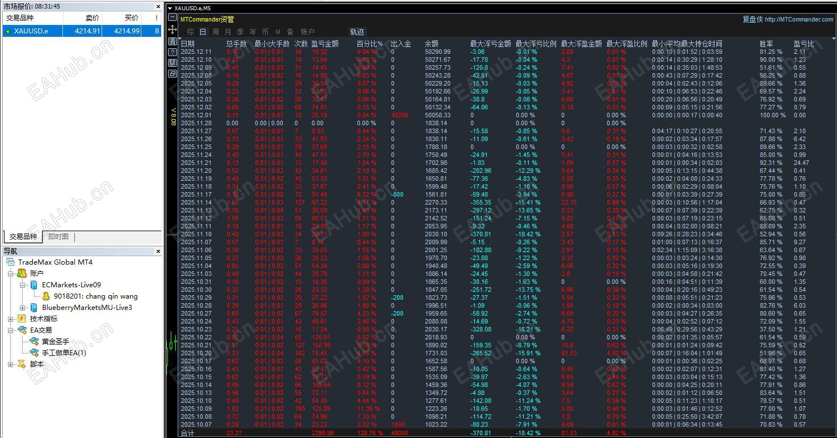Expand the 技术指标 tree node
The height and width of the screenshot is (438, 837).
click(11, 319)
